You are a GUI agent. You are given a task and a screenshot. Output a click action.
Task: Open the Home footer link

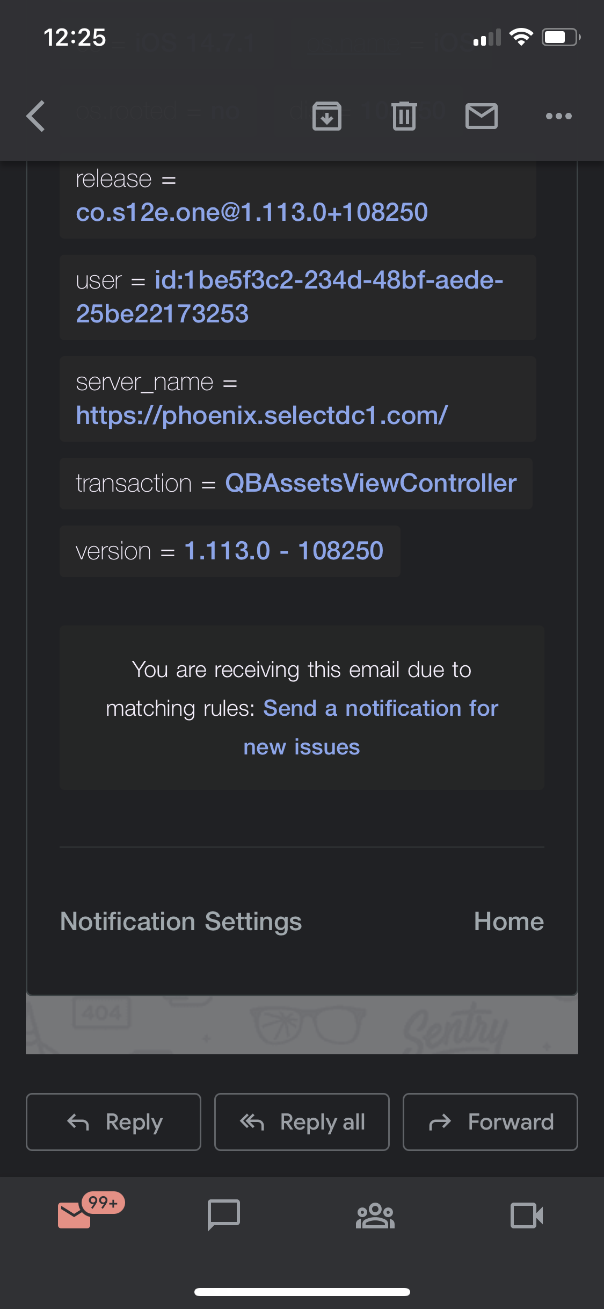(x=508, y=922)
